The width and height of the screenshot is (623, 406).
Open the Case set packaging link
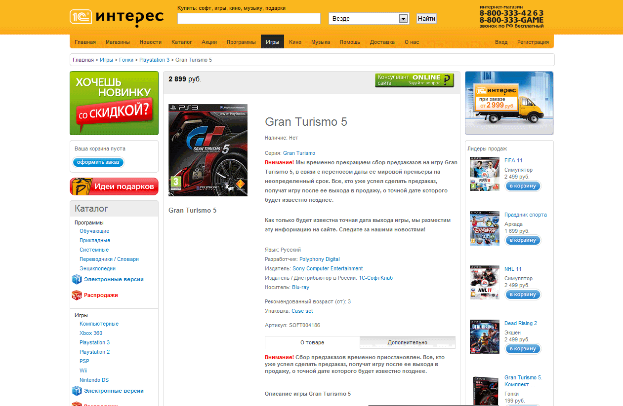click(302, 311)
